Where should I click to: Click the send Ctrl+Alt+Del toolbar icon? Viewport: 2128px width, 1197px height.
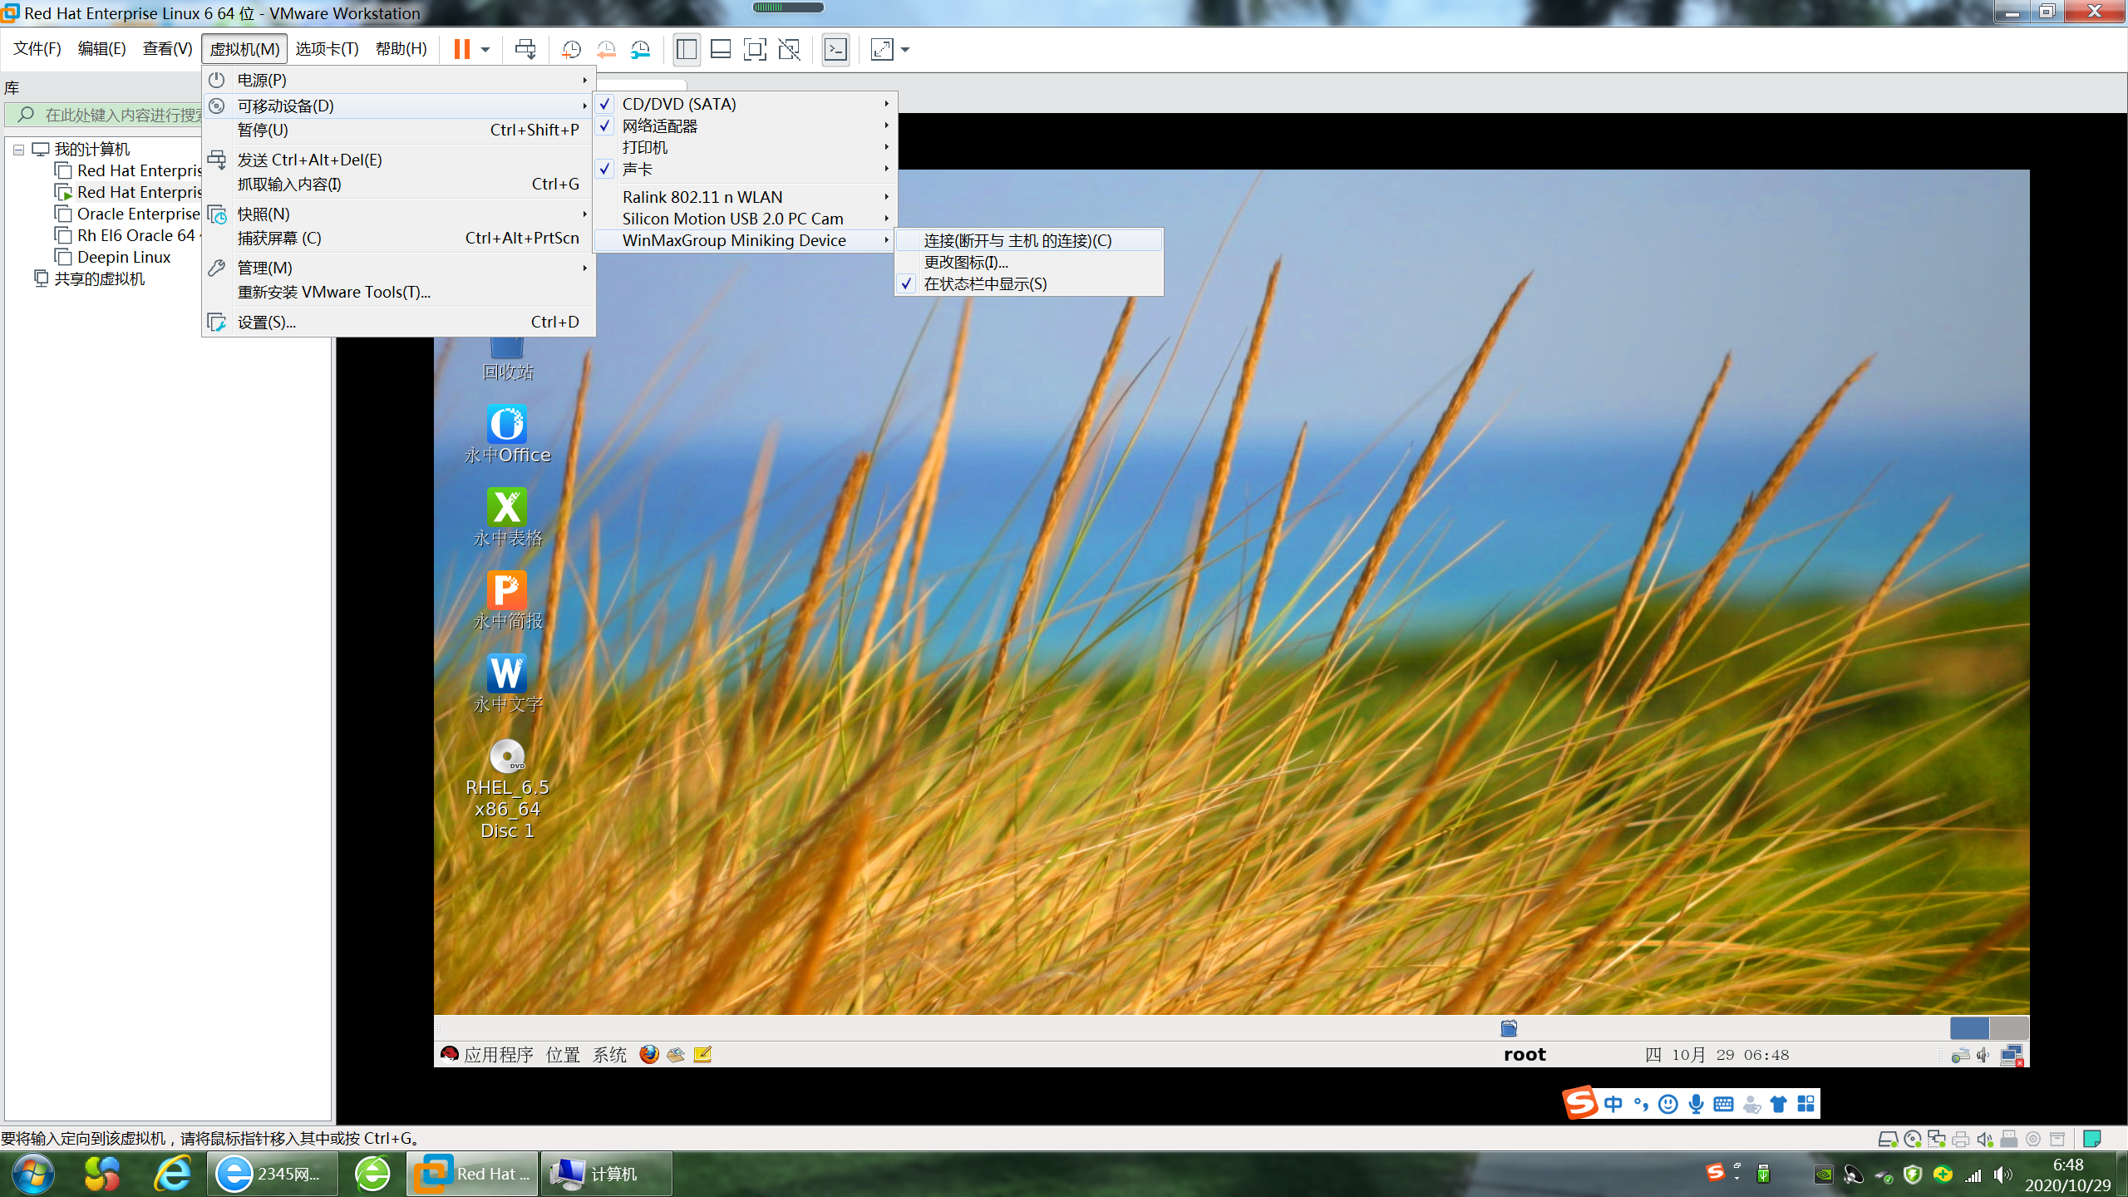[525, 49]
